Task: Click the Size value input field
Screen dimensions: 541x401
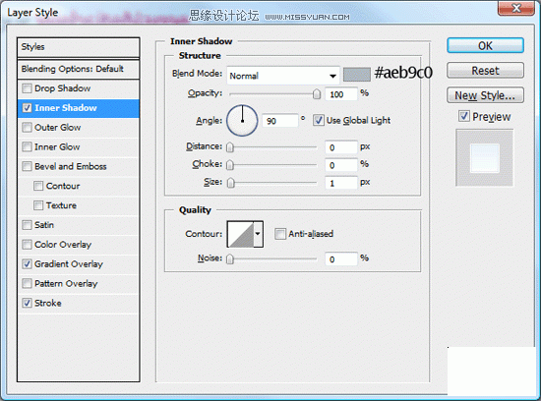Action: tap(341, 183)
